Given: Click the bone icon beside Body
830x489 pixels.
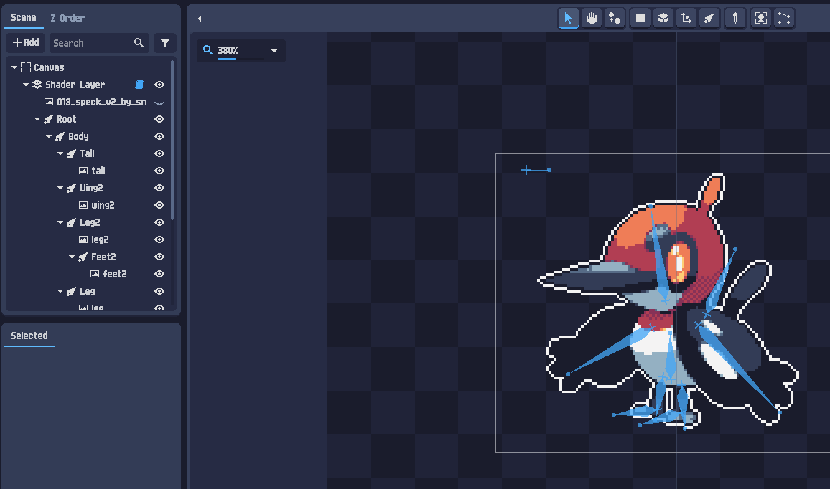Looking at the screenshot, I should tap(60, 136).
